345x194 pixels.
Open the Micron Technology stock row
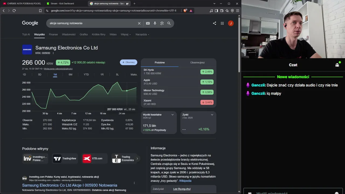coord(178,92)
